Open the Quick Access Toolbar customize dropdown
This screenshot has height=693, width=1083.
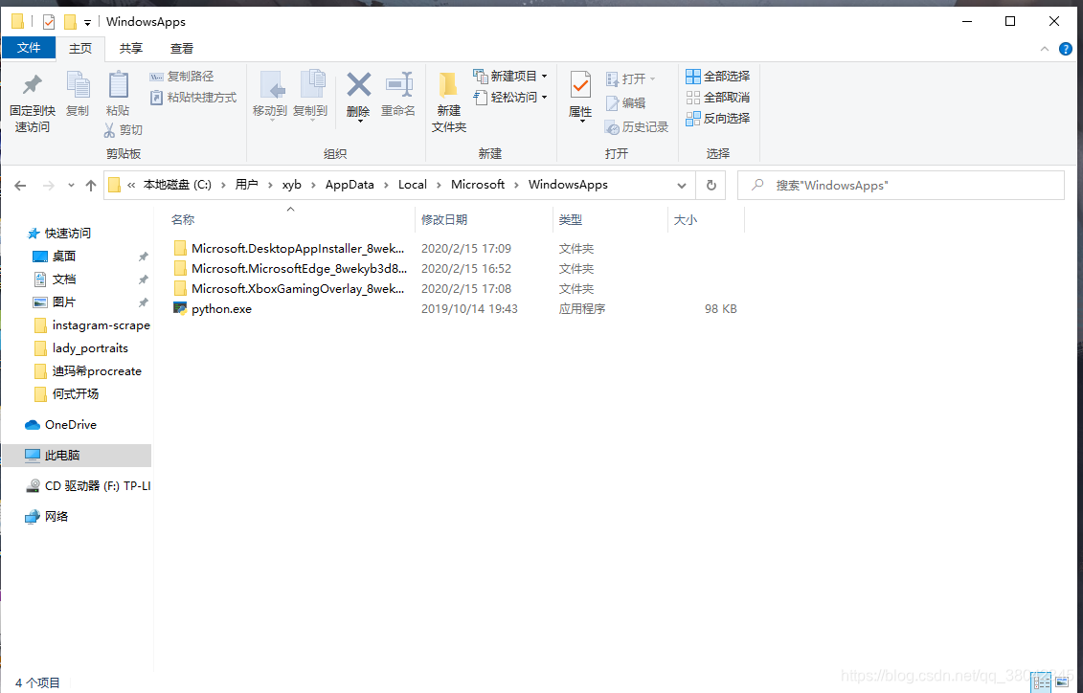click(88, 23)
